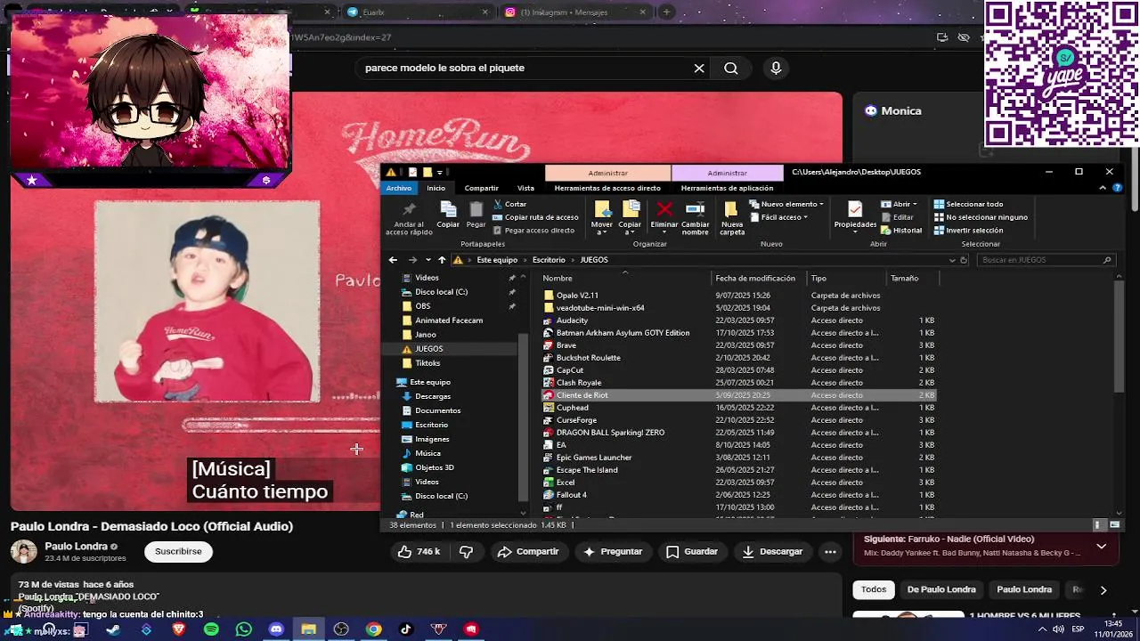Click Anclar al acceso rápido pin

[x=409, y=217]
